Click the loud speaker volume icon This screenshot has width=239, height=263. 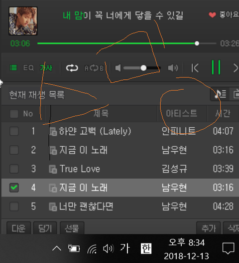173,68
